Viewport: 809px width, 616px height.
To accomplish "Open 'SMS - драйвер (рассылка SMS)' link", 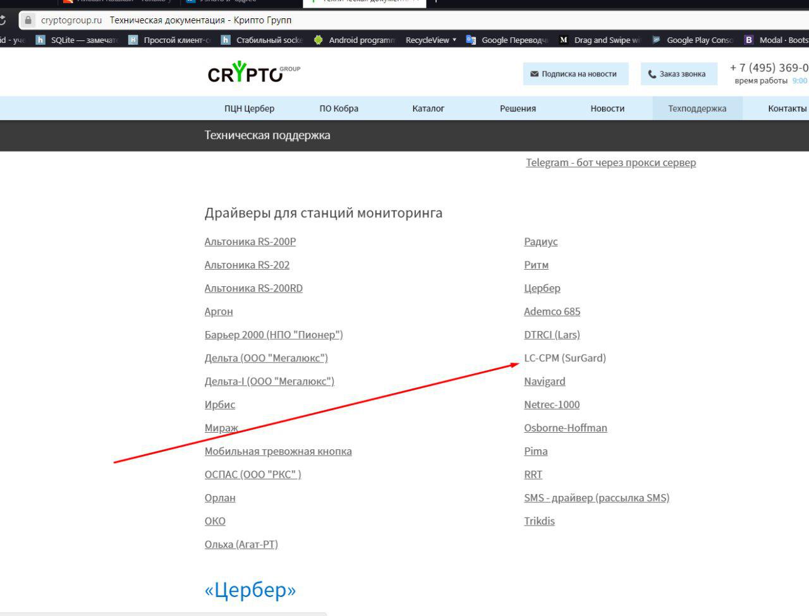I will tap(597, 498).
